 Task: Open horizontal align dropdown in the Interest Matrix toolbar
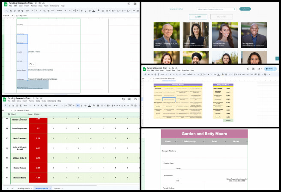(x=108, y=106)
